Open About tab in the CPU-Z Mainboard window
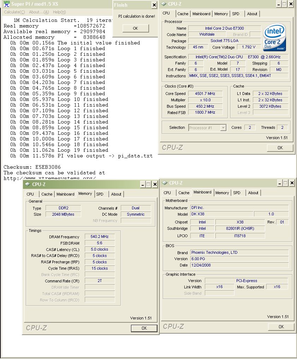 253,193
